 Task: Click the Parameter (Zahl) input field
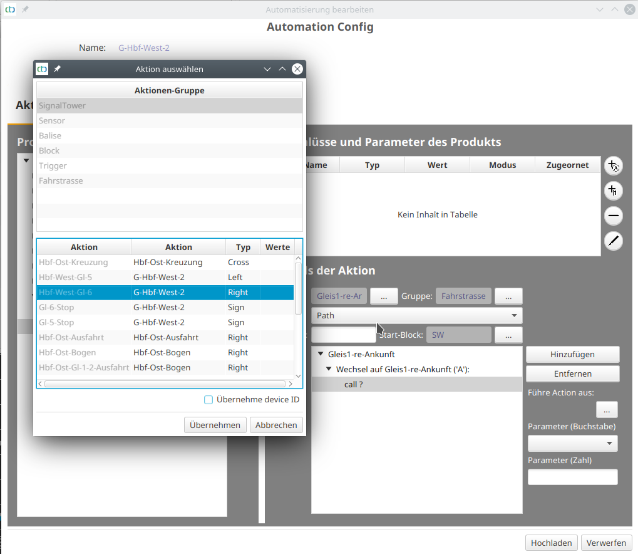572,477
